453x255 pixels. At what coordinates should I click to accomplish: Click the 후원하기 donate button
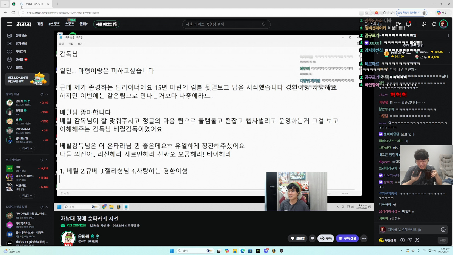pos(387,240)
